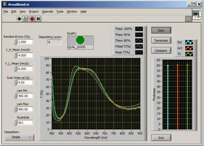Click the Pause toolbar button
The image size is (204, 146).
(38, 19)
